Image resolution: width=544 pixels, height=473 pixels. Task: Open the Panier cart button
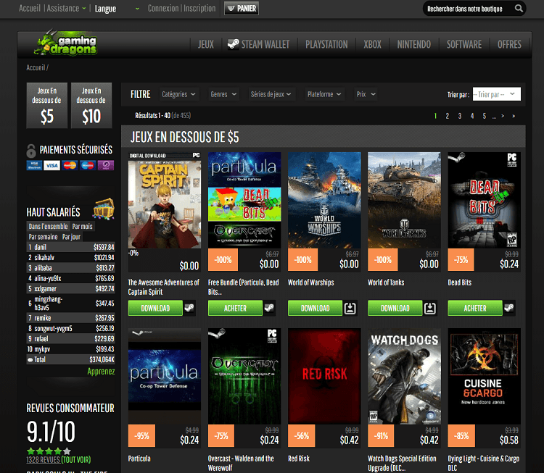(242, 8)
